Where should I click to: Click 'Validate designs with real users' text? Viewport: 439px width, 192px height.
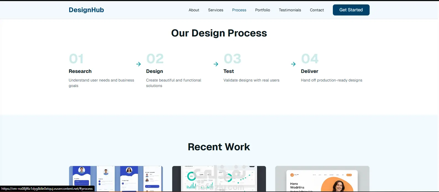(252, 80)
